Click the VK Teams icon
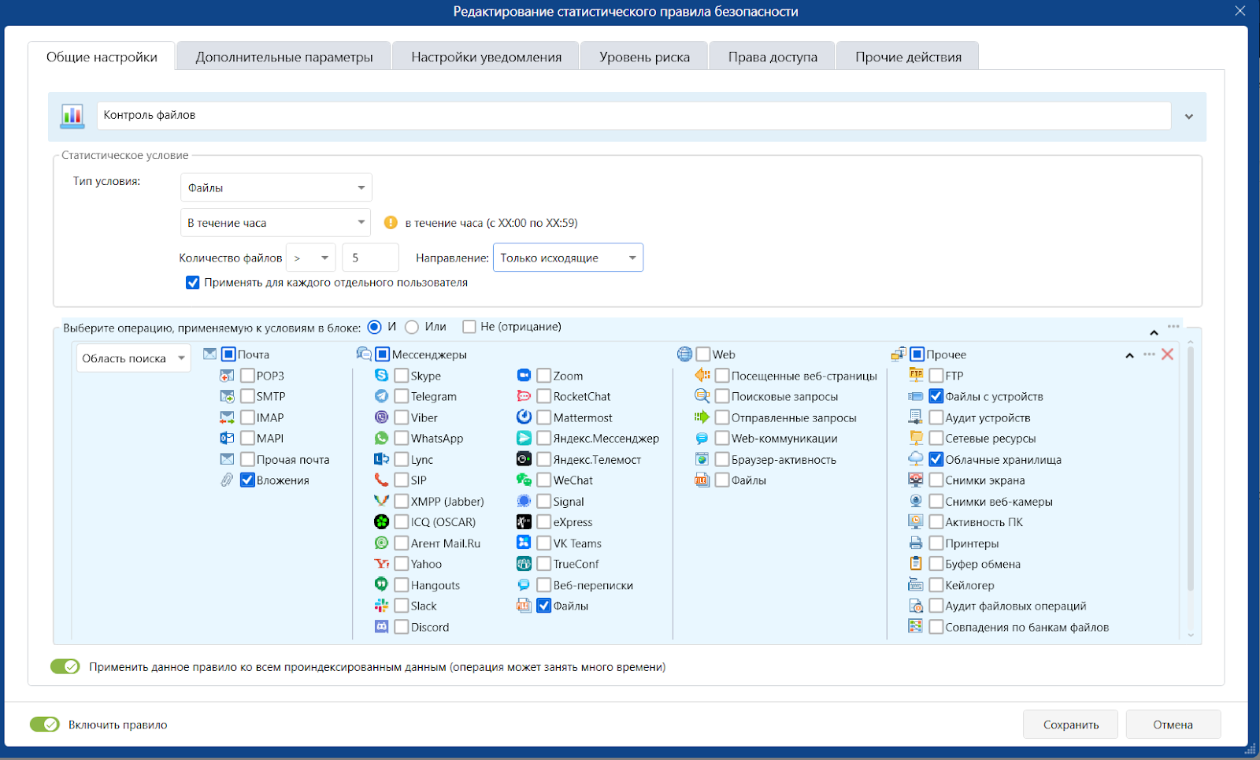1260x760 pixels. coord(524,543)
